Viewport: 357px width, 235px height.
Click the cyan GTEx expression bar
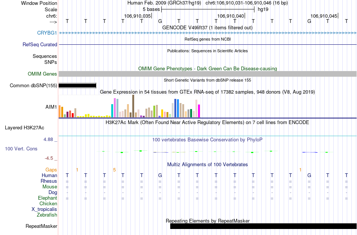(112, 111)
